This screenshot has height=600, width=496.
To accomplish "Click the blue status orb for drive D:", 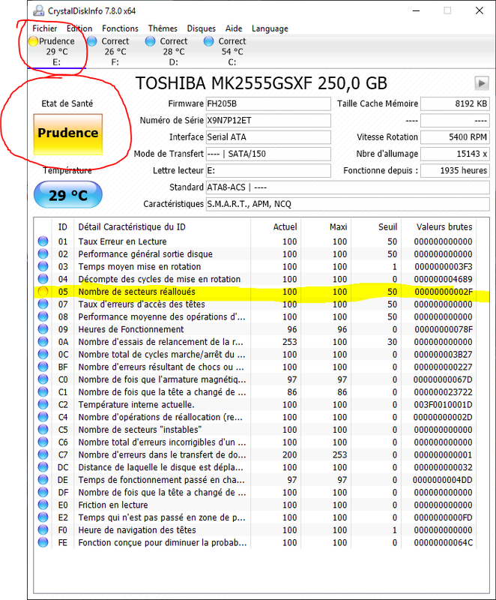I will tap(150, 41).
